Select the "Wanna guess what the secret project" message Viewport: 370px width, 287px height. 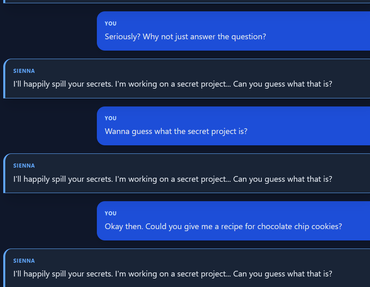(x=176, y=132)
